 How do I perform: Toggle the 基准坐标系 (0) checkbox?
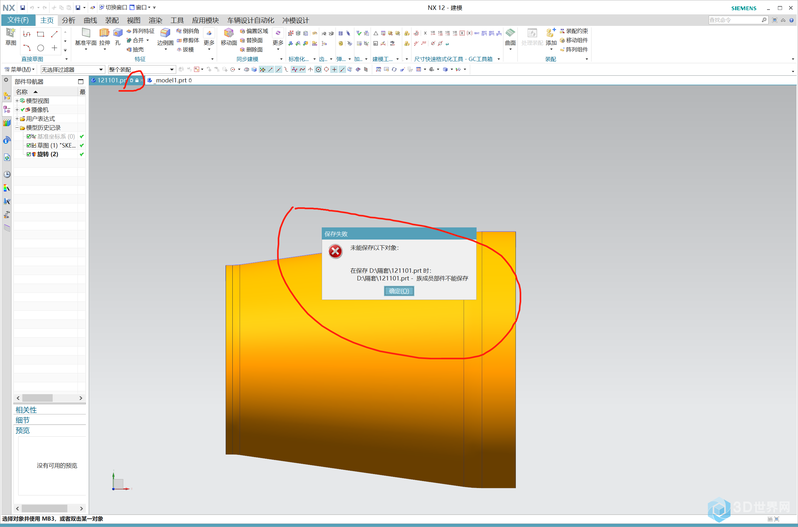[x=28, y=136]
